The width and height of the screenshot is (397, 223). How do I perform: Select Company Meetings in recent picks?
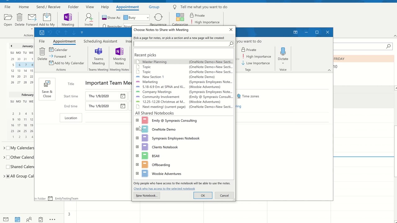click(184, 92)
